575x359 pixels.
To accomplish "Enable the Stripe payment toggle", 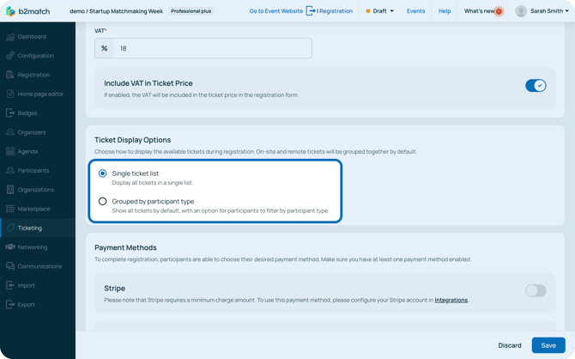I will pos(535,290).
